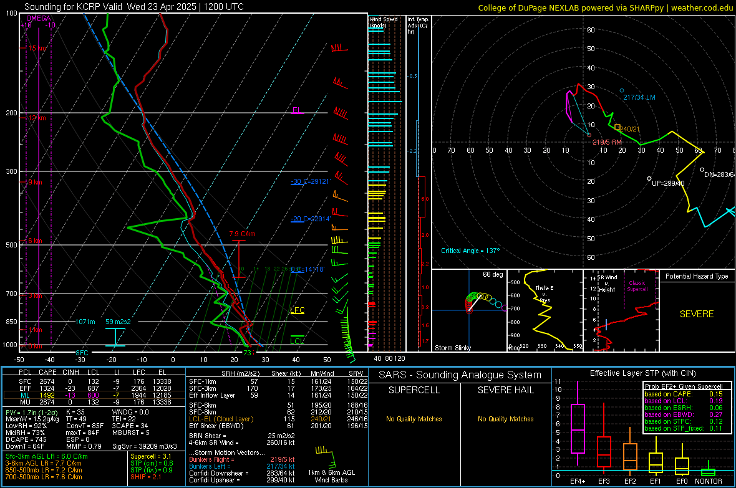The image size is (736, 488).
Task: Click the 'ConvT = 85F' value
Action: click(x=85, y=426)
